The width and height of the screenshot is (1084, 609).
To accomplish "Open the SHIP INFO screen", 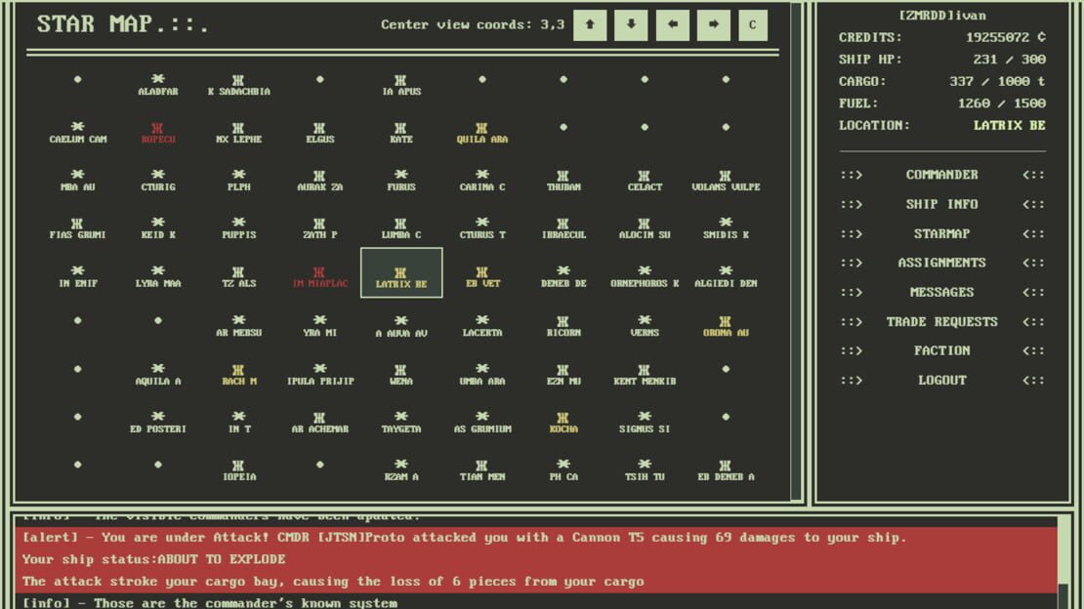I will tap(942, 205).
